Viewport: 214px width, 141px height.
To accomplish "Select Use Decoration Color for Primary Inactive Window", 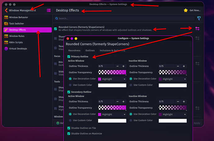I will tap(131, 79).
